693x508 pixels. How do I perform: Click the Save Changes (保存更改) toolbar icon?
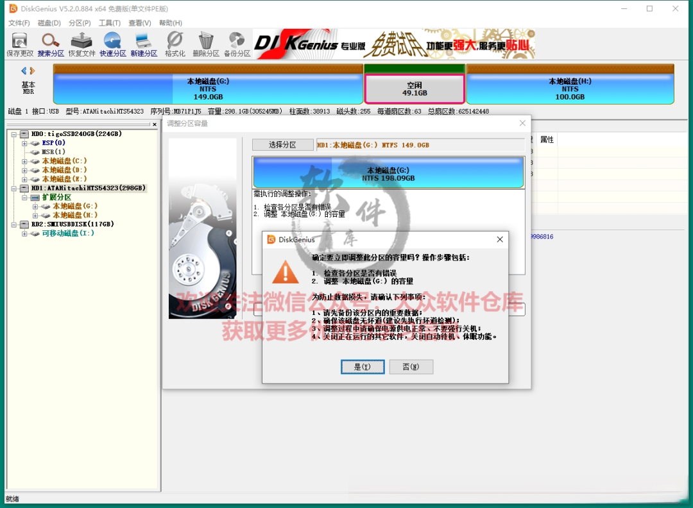[x=19, y=45]
